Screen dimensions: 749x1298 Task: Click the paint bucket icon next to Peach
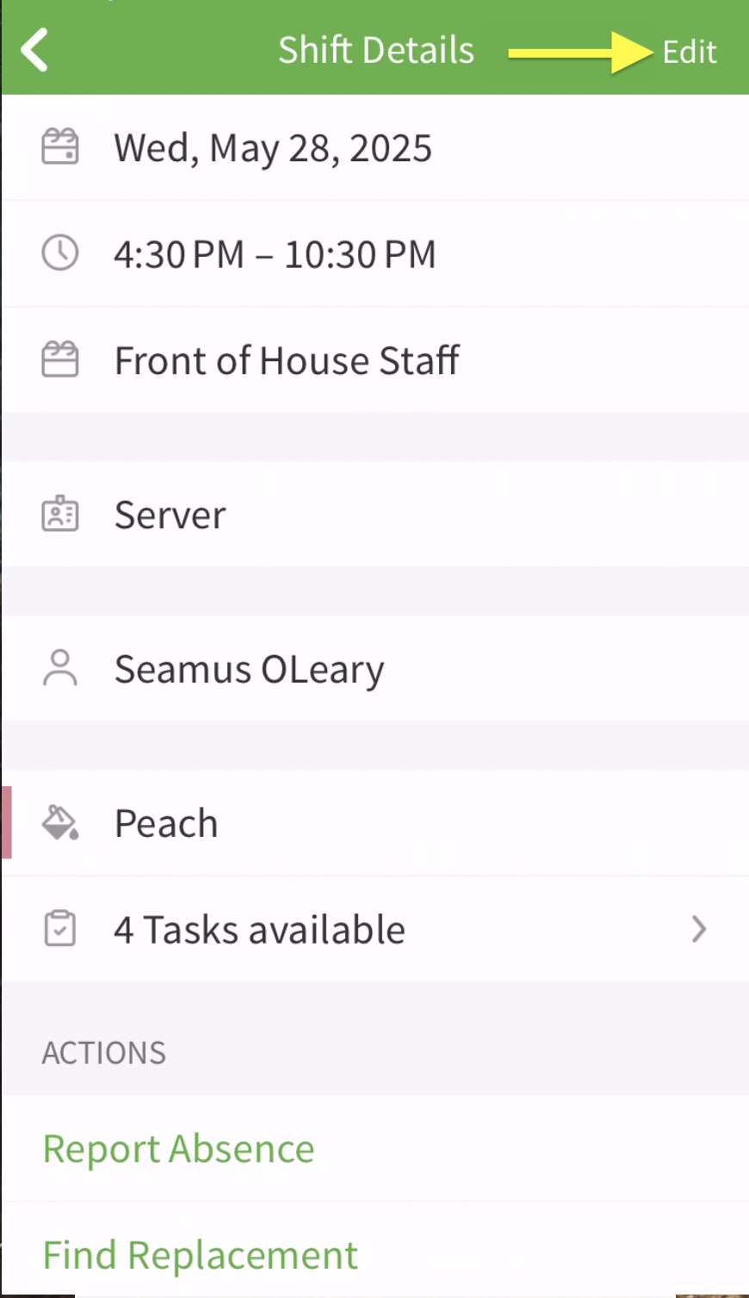(x=59, y=821)
